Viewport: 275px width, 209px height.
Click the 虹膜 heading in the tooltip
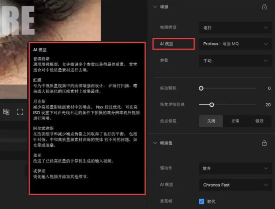(37, 80)
